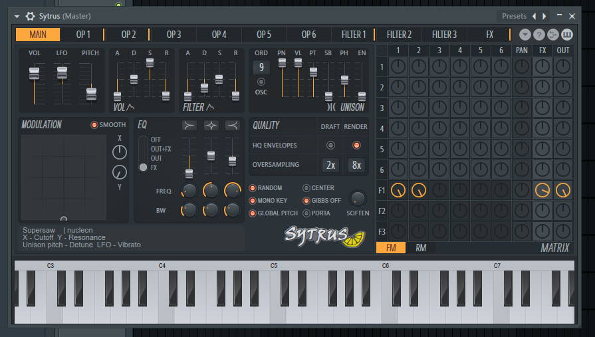Switch matrix to FM mode
This screenshot has height=337, width=595.
391,248
